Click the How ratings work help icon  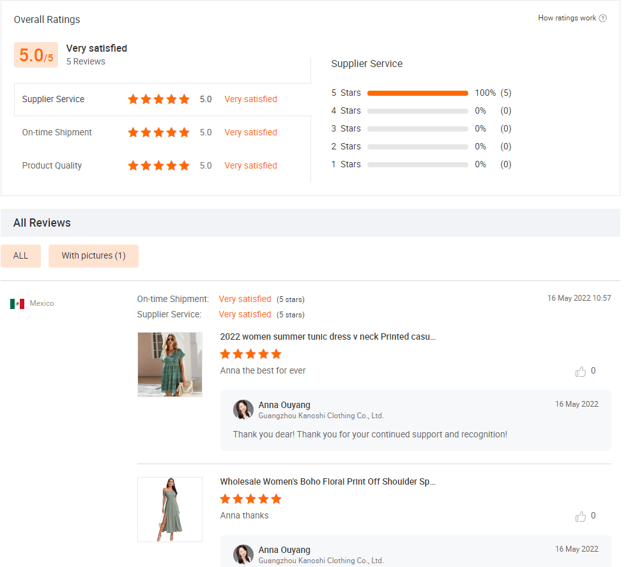click(603, 18)
